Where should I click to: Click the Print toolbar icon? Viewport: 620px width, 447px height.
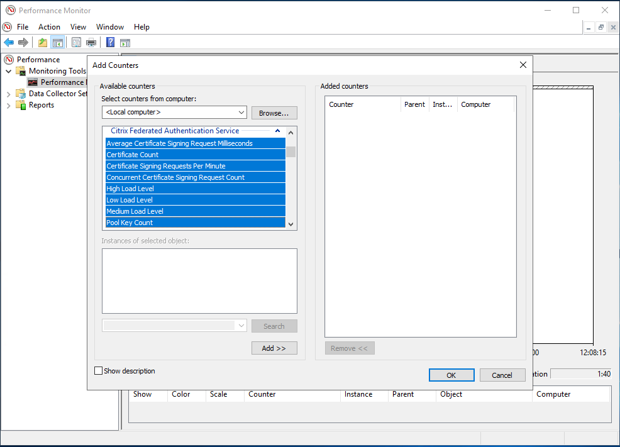(x=91, y=43)
